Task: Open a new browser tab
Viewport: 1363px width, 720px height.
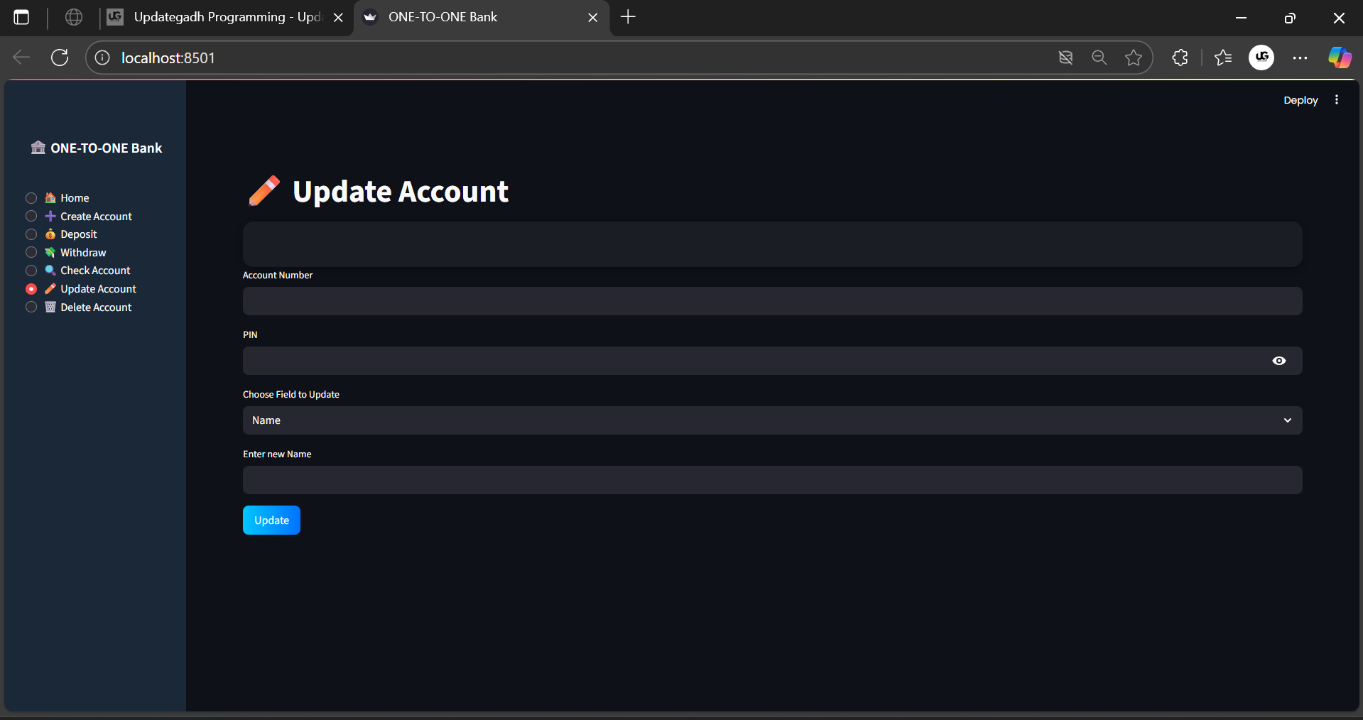Action: [x=628, y=17]
